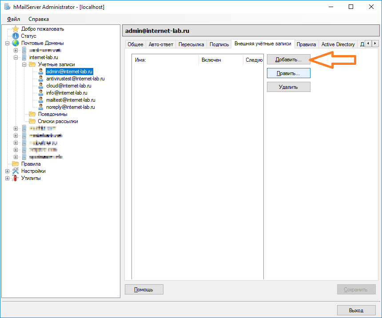Switch to the Авто-ответ tab
This screenshot has height=318, width=382.
pos(161,44)
